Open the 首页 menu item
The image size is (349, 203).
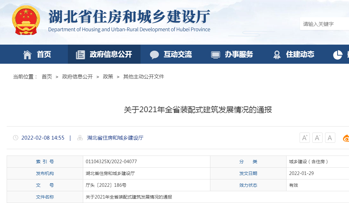[x=43, y=54]
